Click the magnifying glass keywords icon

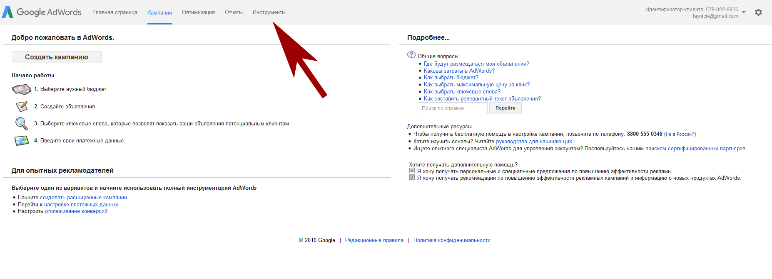(21, 124)
